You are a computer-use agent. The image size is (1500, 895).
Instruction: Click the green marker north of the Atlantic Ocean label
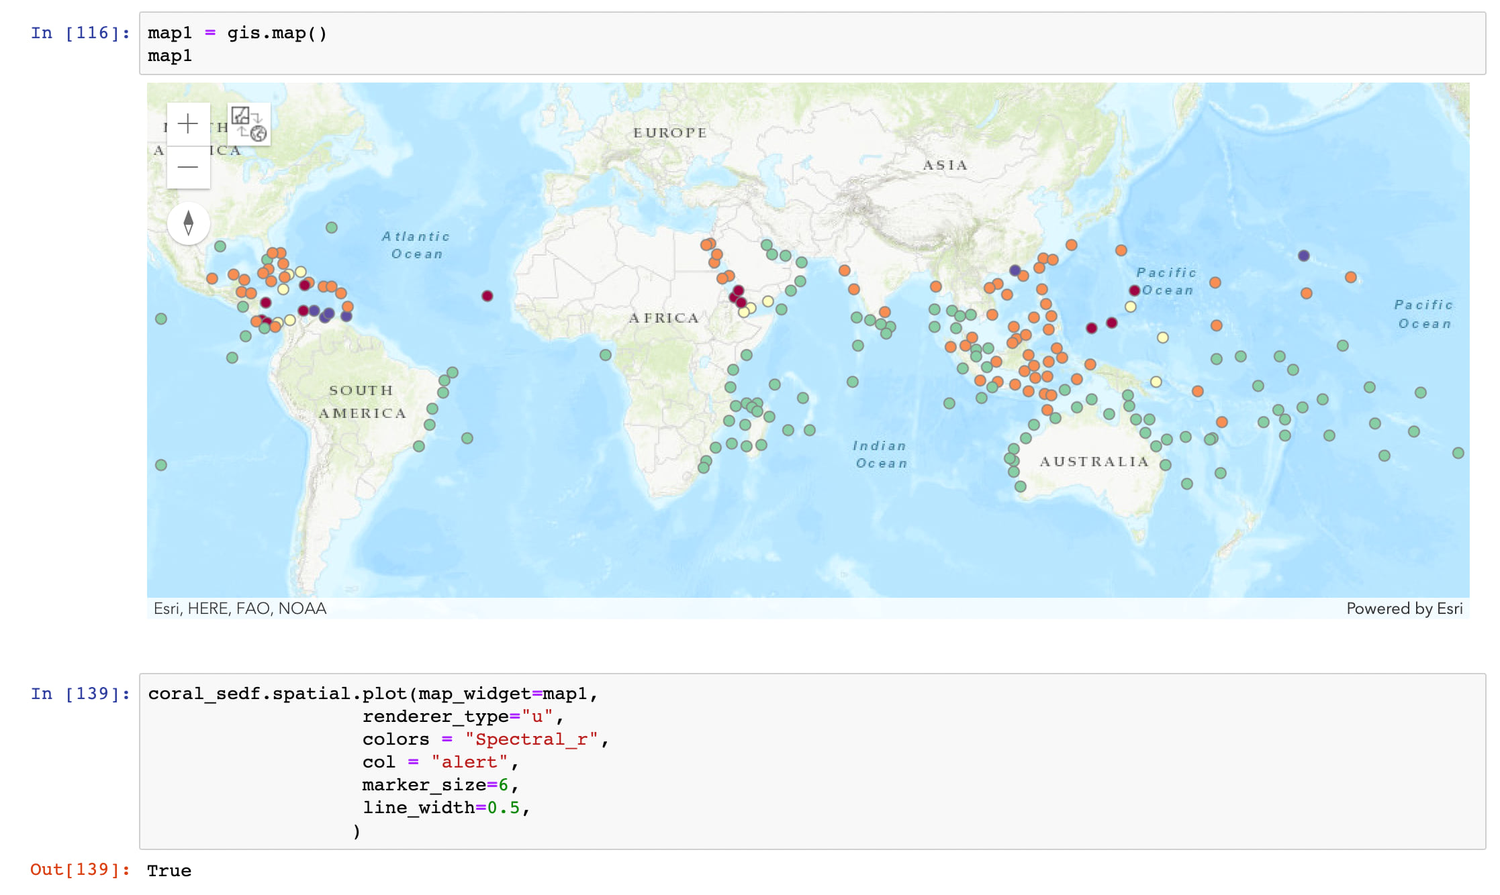332,227
